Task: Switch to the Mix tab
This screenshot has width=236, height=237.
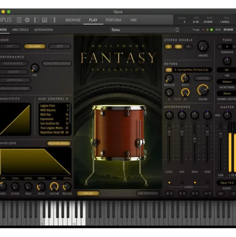Action: [x=134, y=20]
